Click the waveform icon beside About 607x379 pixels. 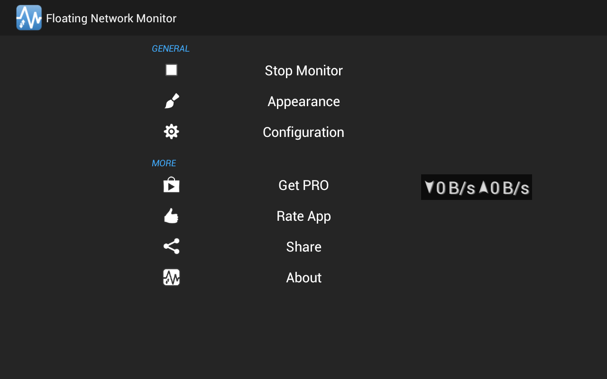[x=172, y=277]
